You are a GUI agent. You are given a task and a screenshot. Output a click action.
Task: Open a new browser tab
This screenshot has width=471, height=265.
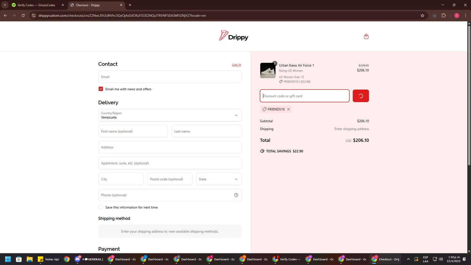[x=130, y=5]
